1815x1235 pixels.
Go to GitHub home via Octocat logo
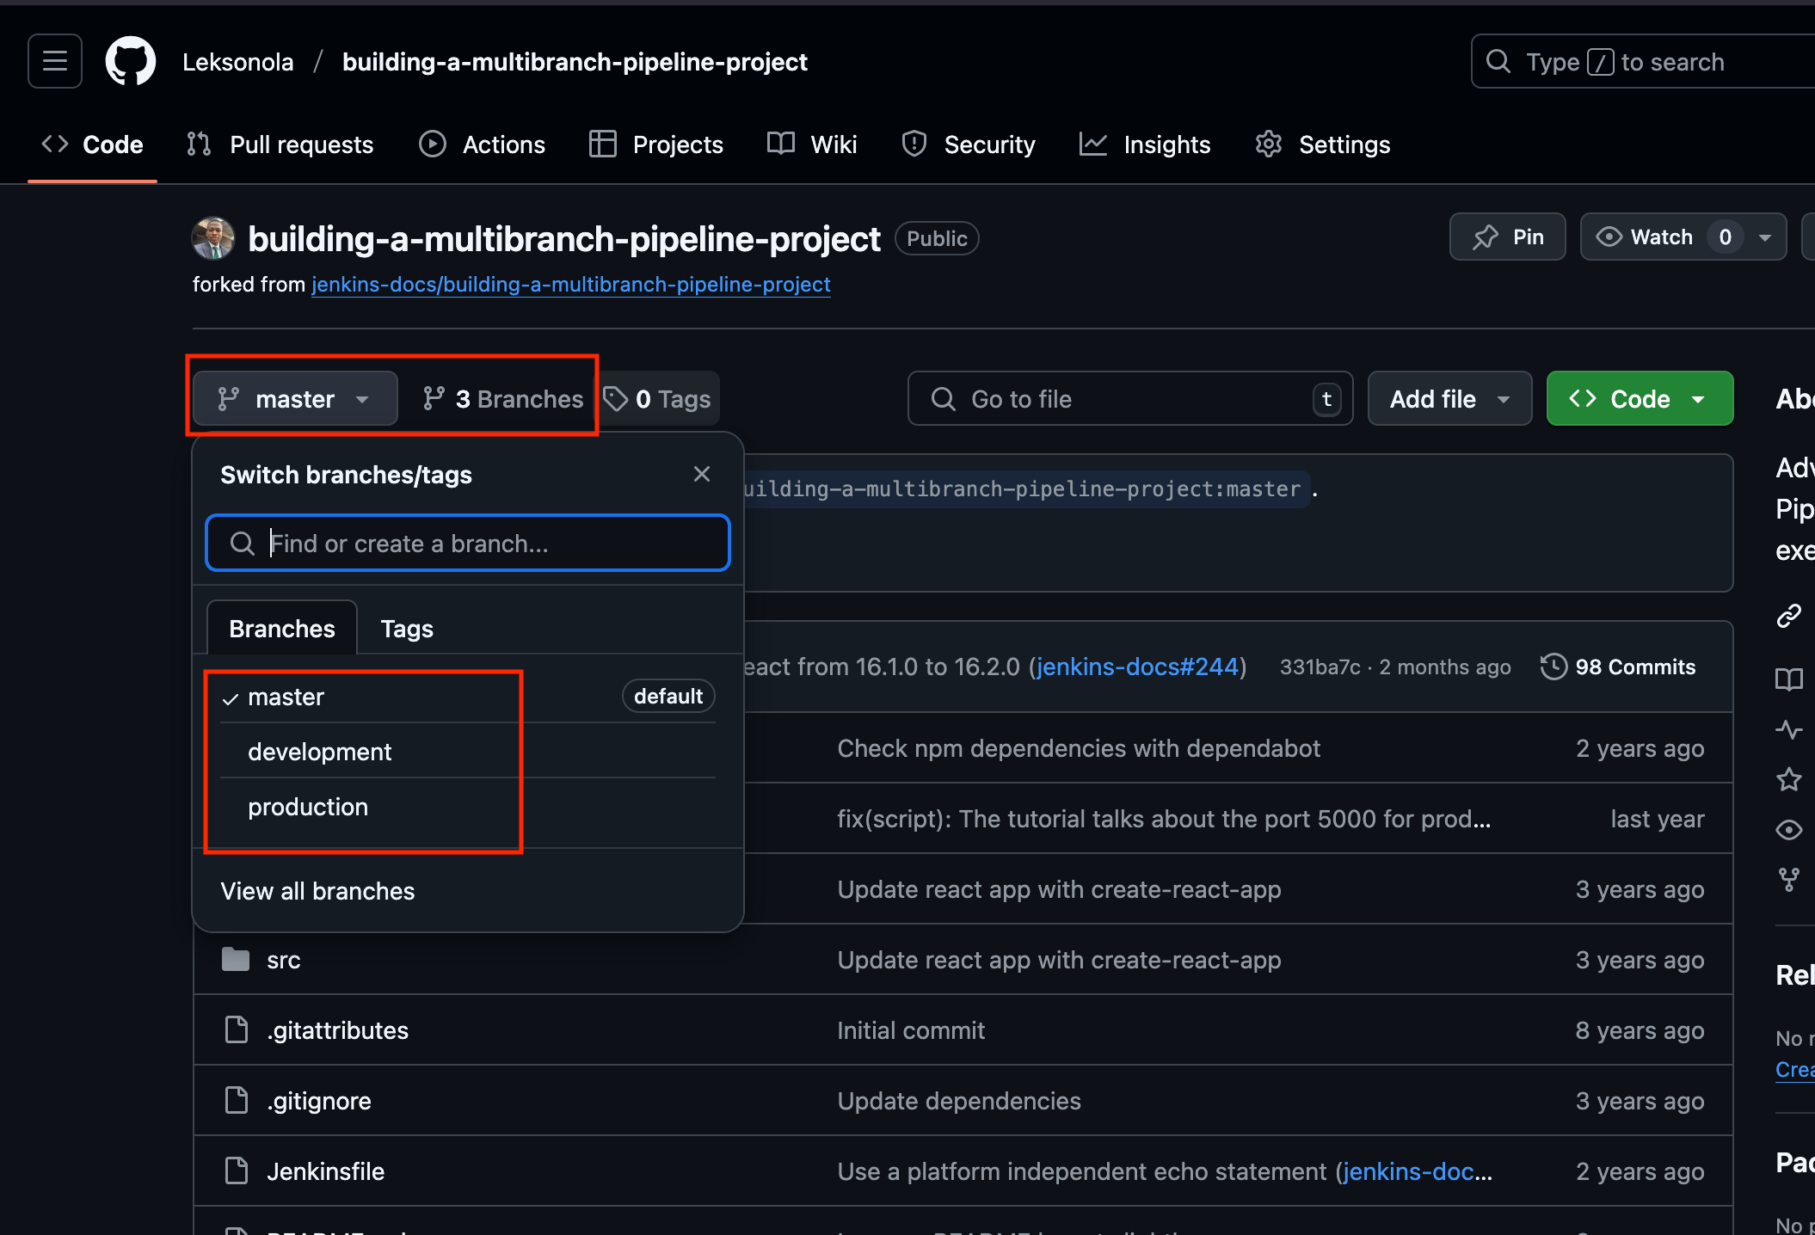tap(131, 61)
